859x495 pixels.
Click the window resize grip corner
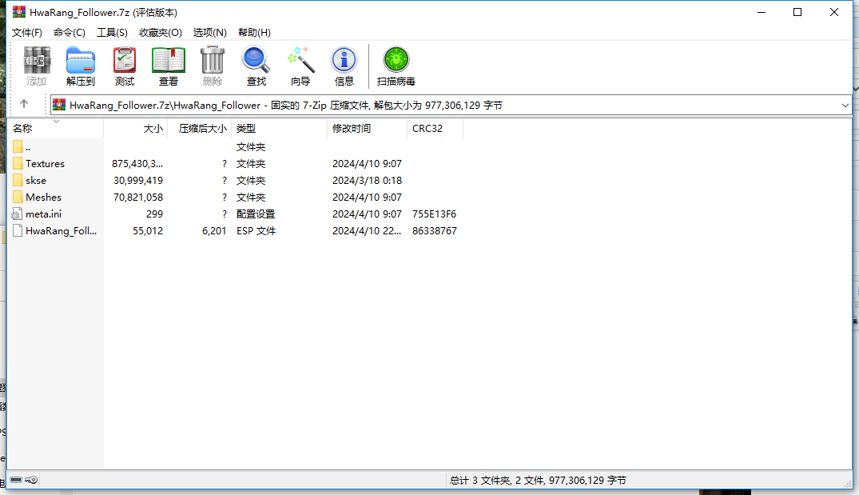[848, 482]
